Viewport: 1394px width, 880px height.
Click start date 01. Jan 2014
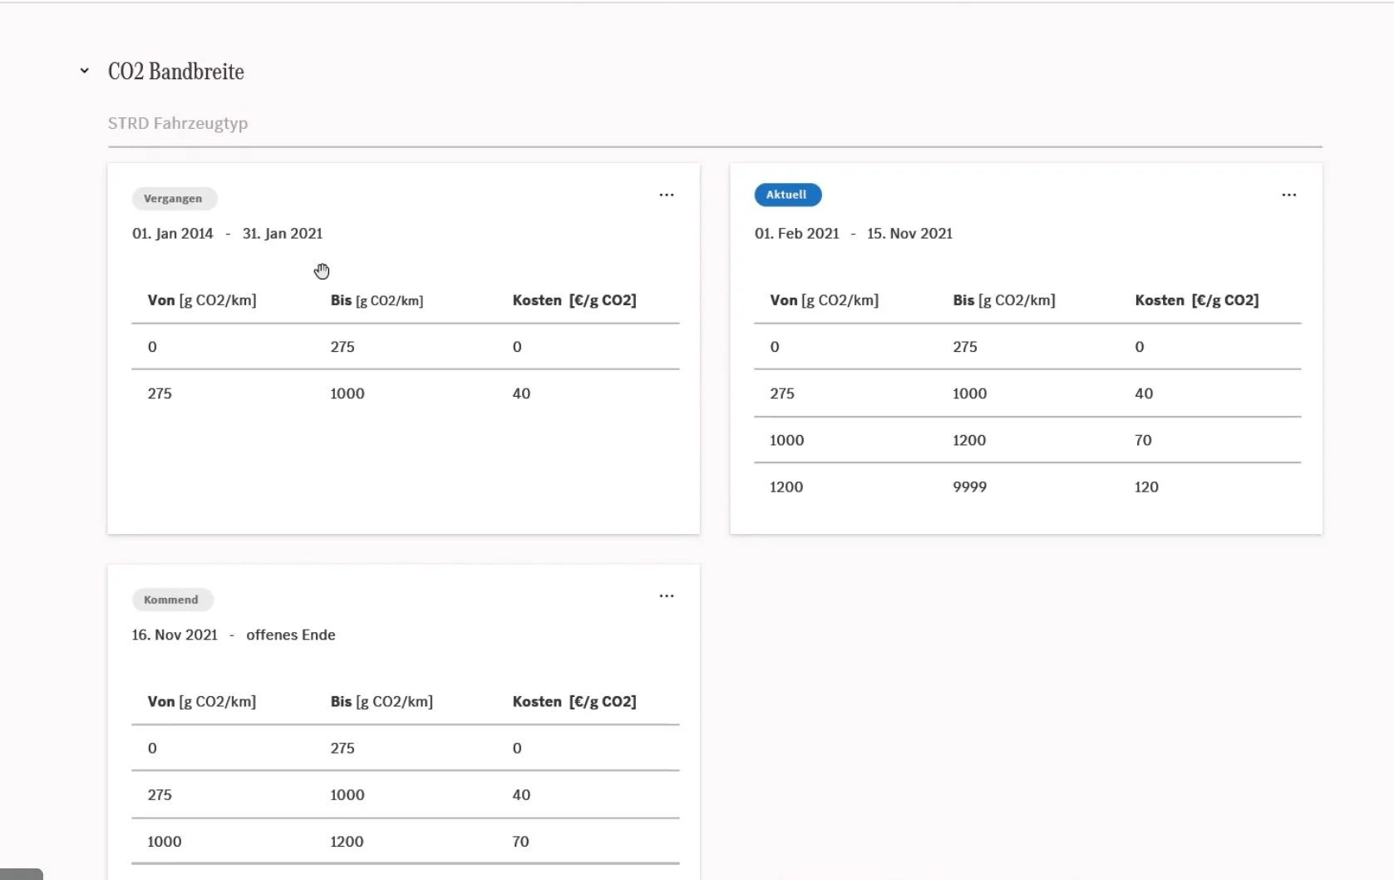[173, 234]
